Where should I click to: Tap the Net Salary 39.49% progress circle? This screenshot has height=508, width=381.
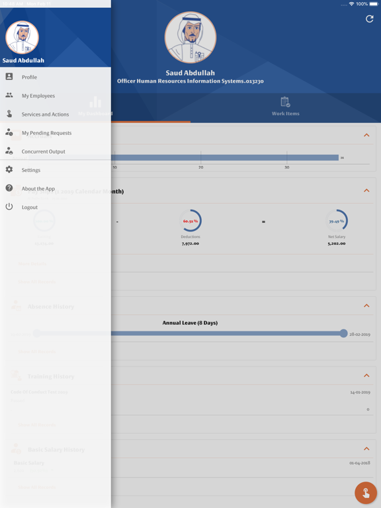(337, 221)
